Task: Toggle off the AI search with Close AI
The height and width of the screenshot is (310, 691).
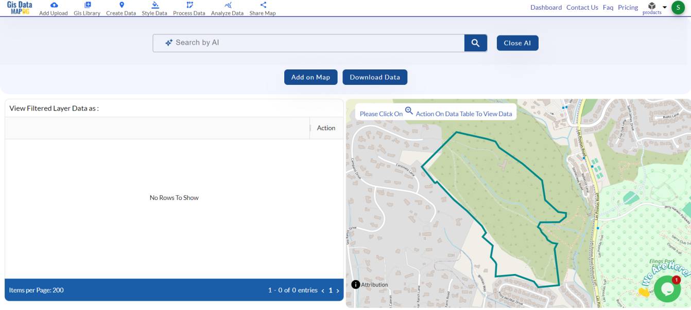Action: (x=517, y=43)
